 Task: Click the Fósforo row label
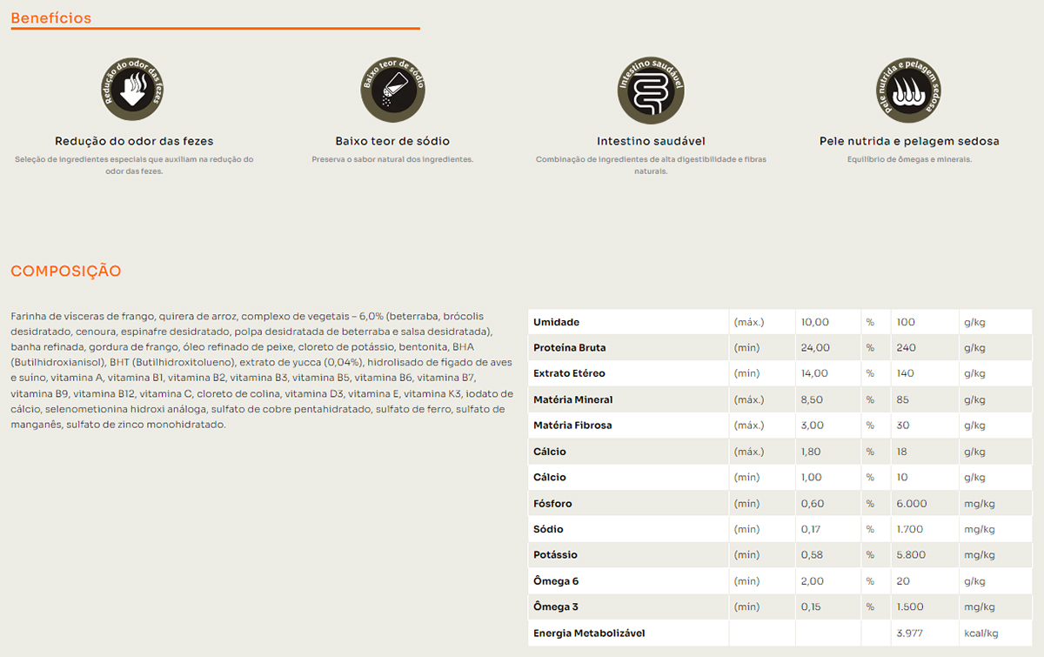pos(552,504)
